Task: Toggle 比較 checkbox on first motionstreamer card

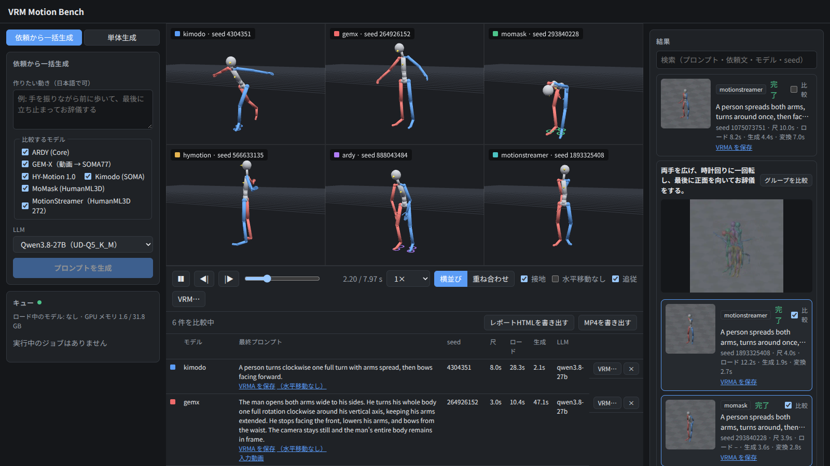Action: point(794,90)
